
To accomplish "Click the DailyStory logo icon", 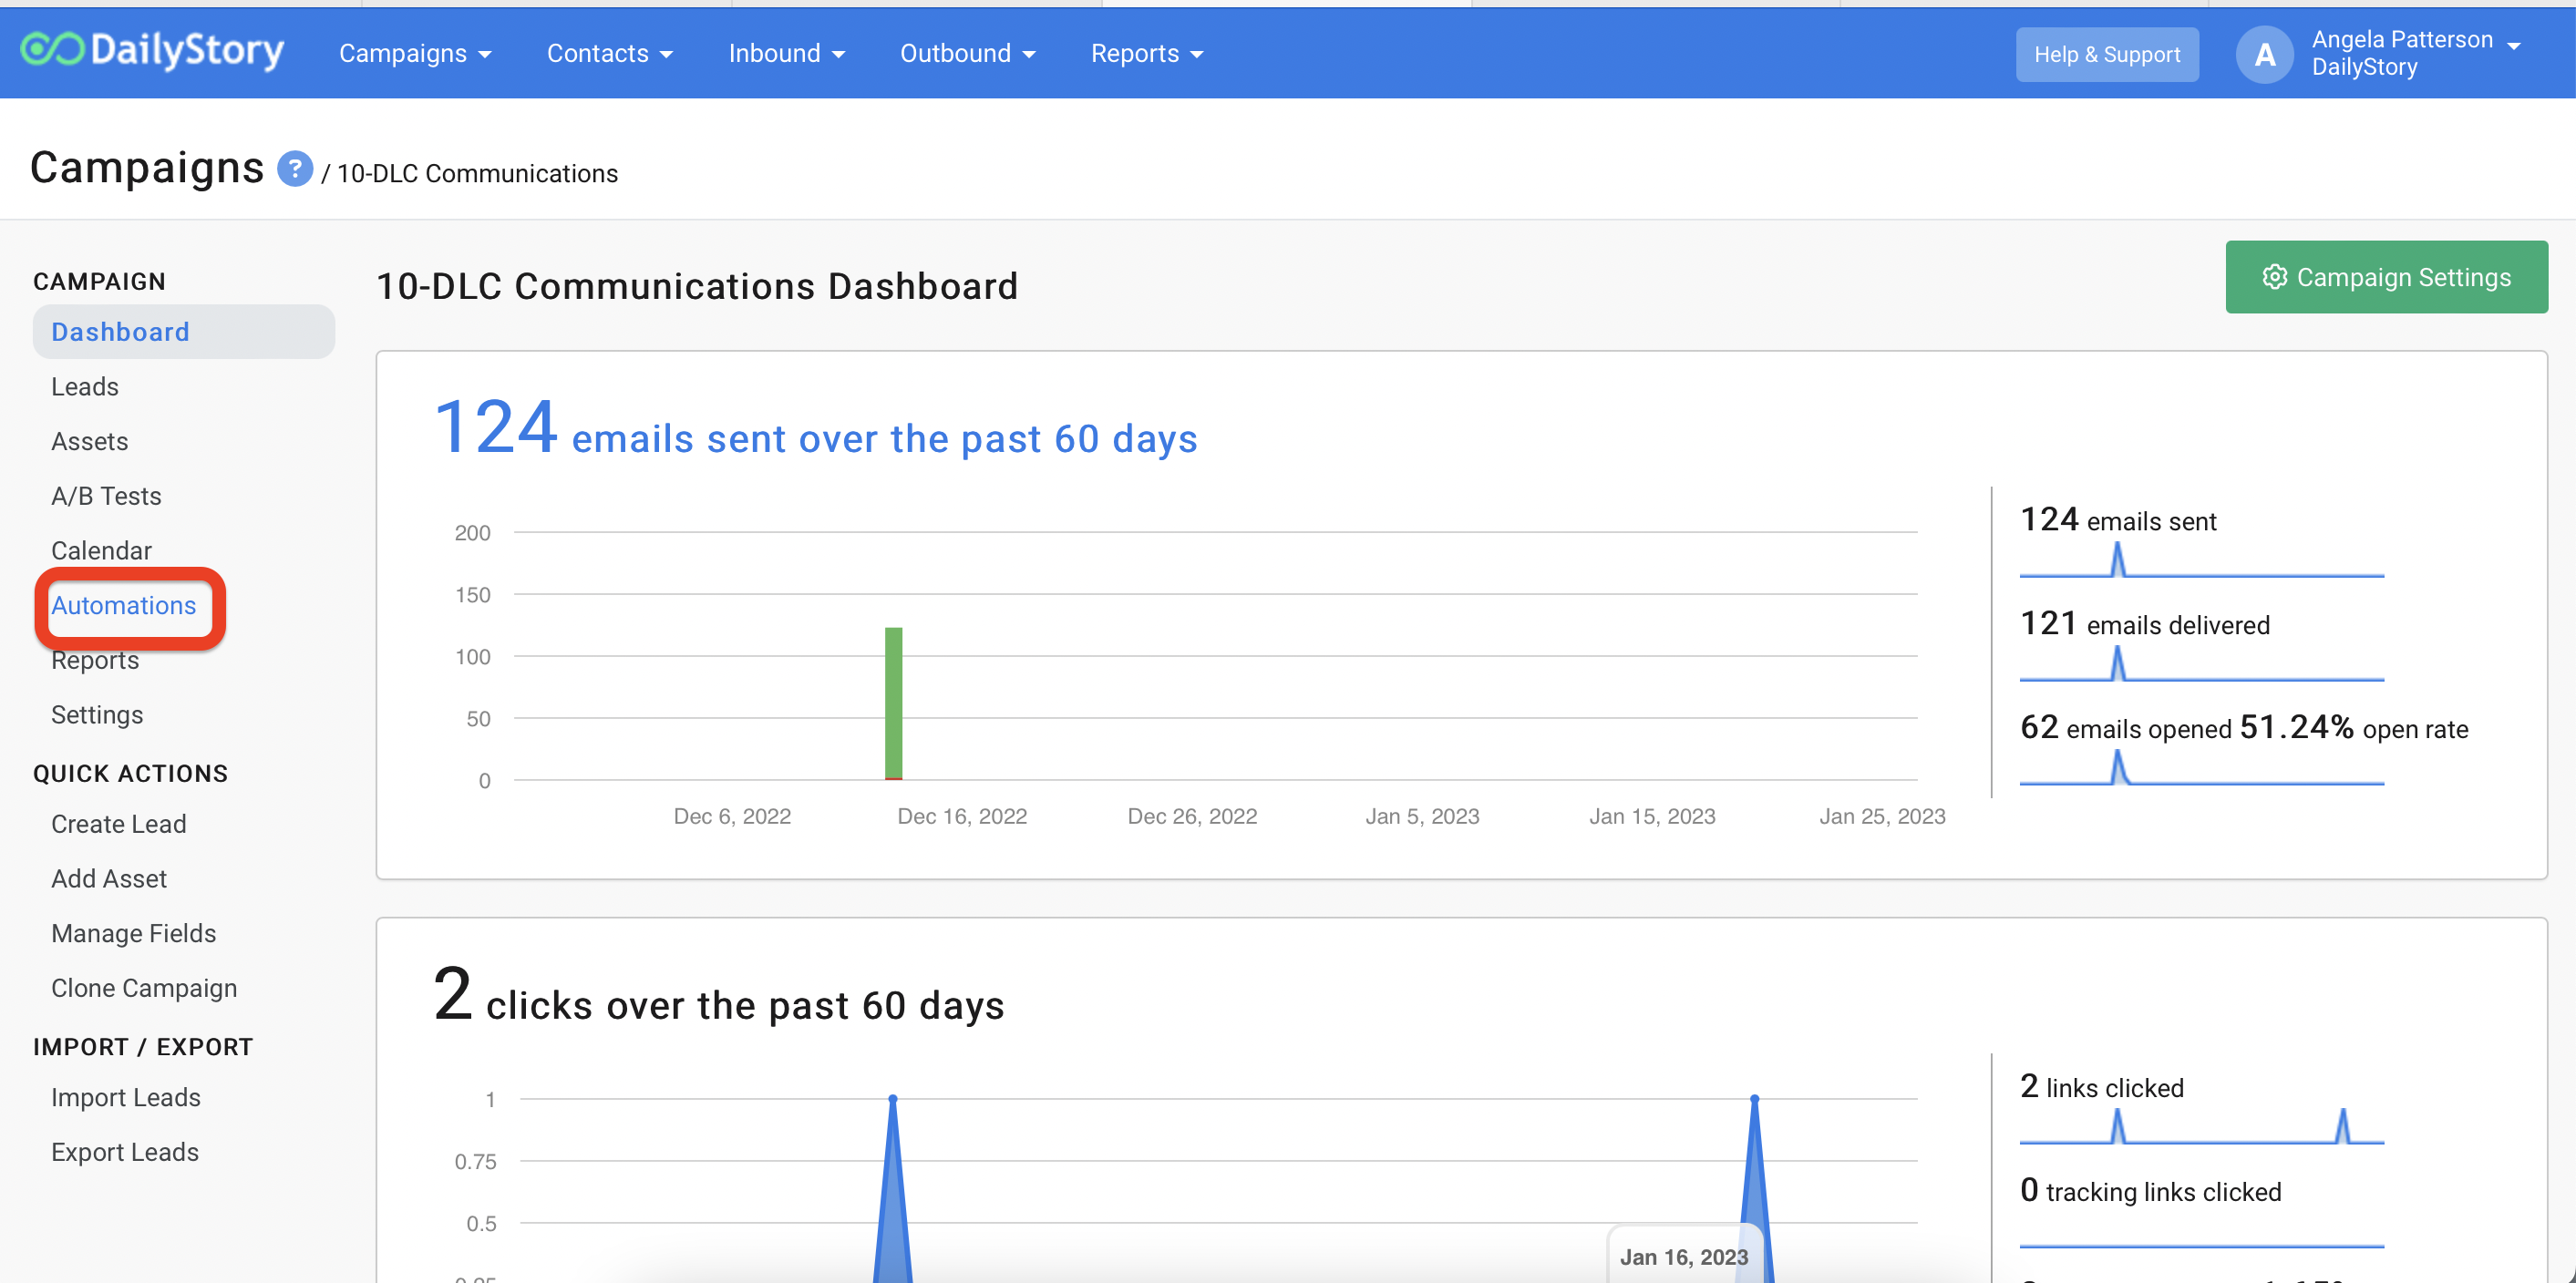I will (52, 49).
